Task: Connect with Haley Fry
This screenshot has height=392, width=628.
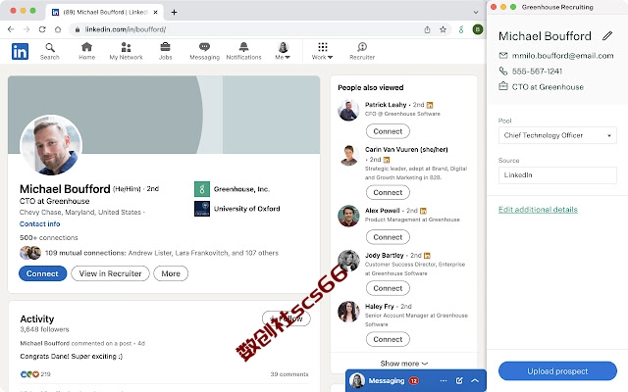Action: 388,339
